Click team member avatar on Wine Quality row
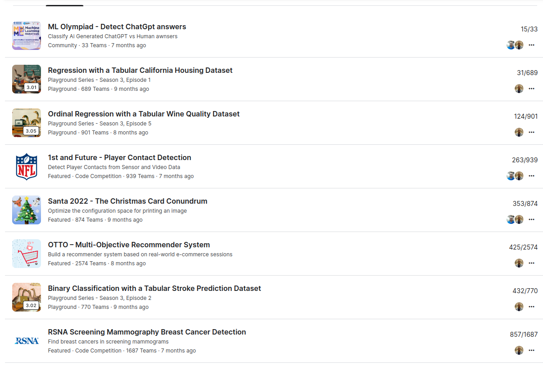 click(x=519, y=132)
